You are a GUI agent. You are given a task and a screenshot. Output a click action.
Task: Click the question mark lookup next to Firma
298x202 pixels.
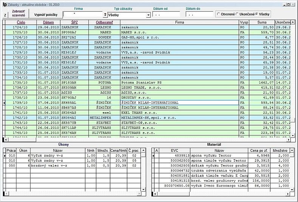(105, 14)
